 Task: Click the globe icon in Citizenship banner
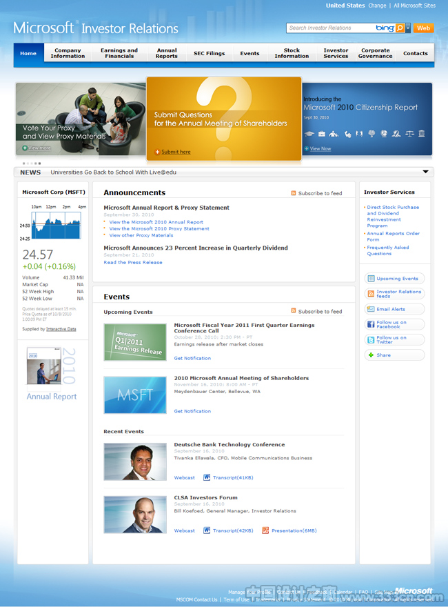click(384, 134)
